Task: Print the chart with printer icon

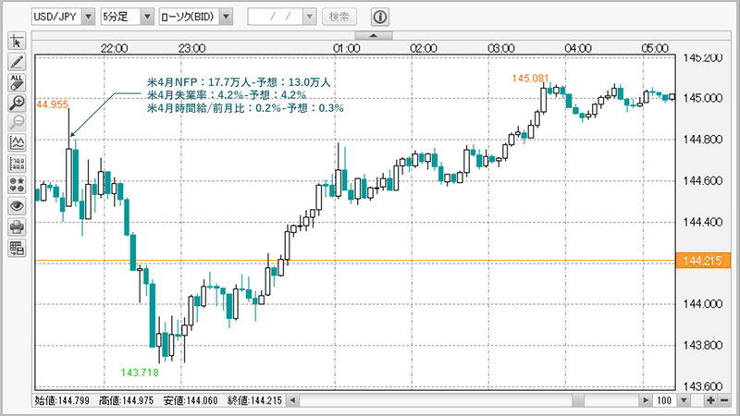Action: [17, 226]
